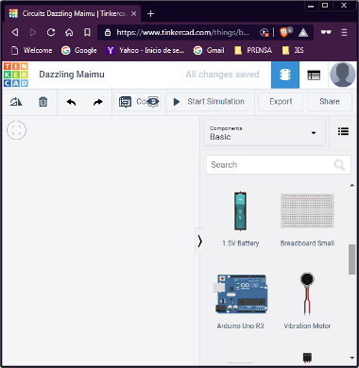
Task: Toggle Brave Shields icon in address bar
Action: [x=284, y=32]
